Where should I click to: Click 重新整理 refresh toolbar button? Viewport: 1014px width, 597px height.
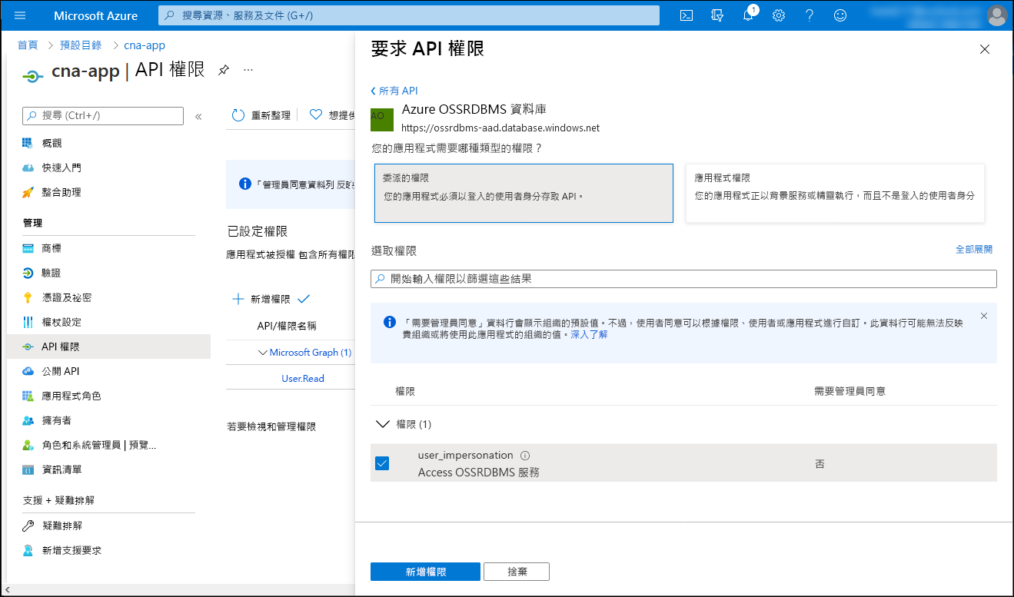tap(261, 115)
